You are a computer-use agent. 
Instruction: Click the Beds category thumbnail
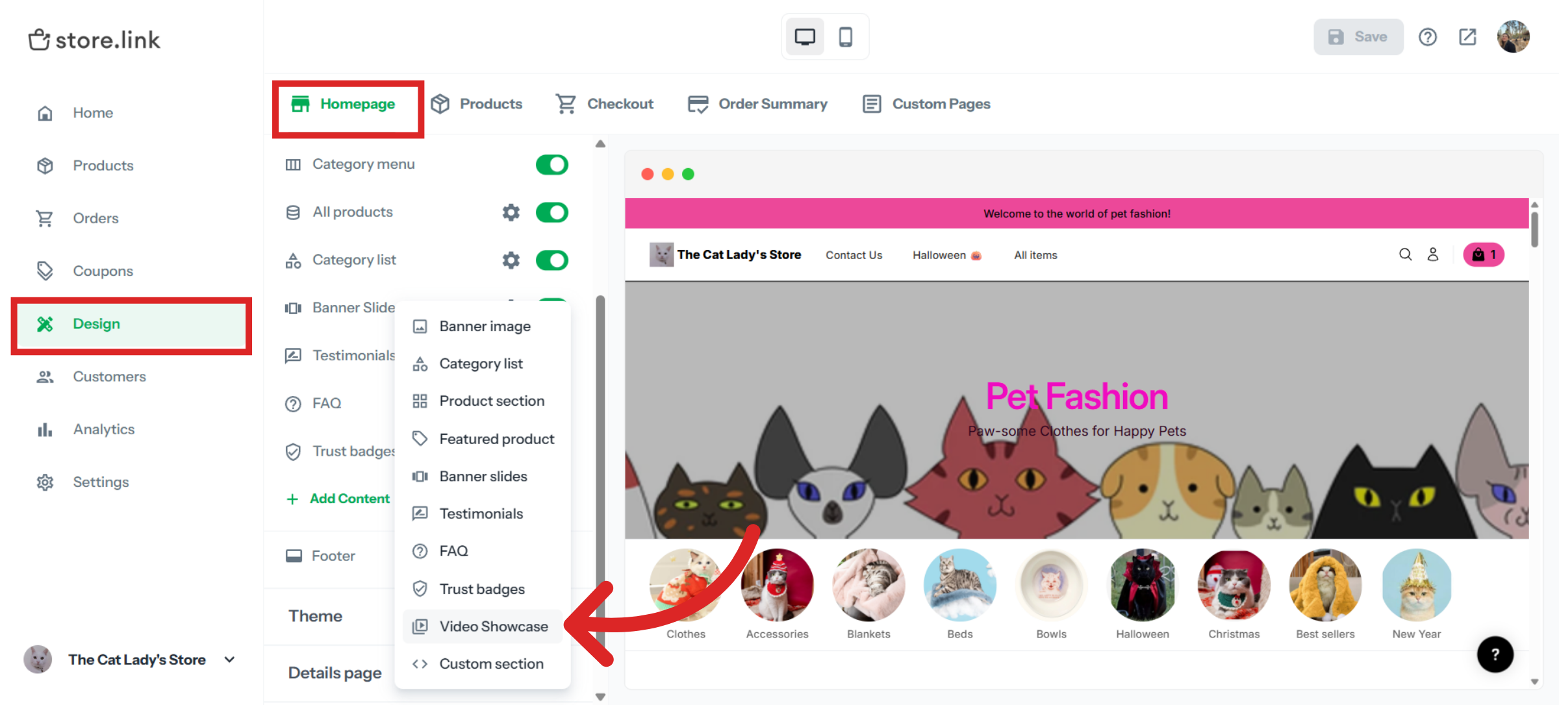coord(959,585)
